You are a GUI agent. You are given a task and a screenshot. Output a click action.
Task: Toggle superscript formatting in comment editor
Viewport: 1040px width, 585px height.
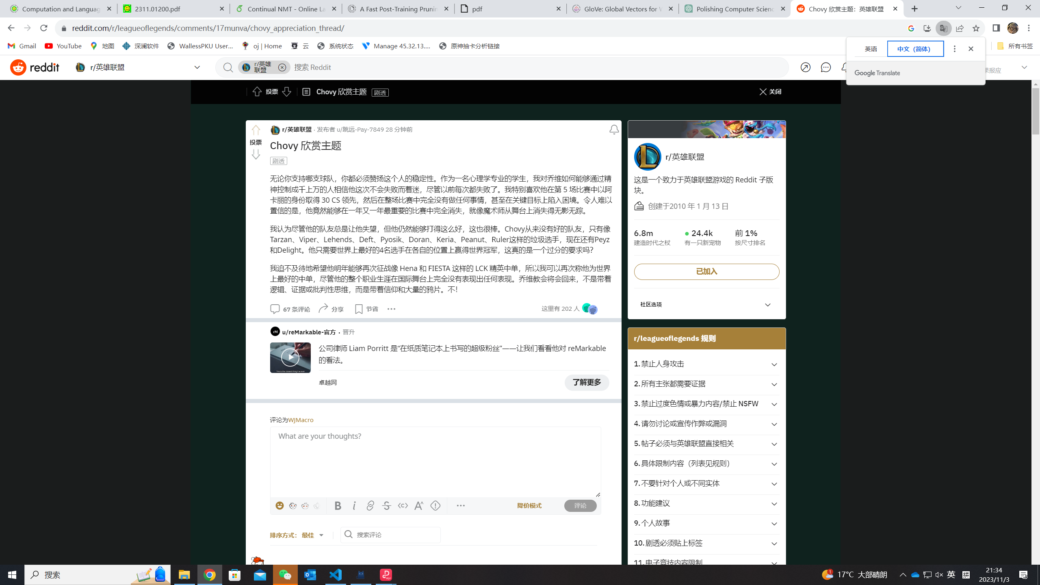[x=419, y=506]
